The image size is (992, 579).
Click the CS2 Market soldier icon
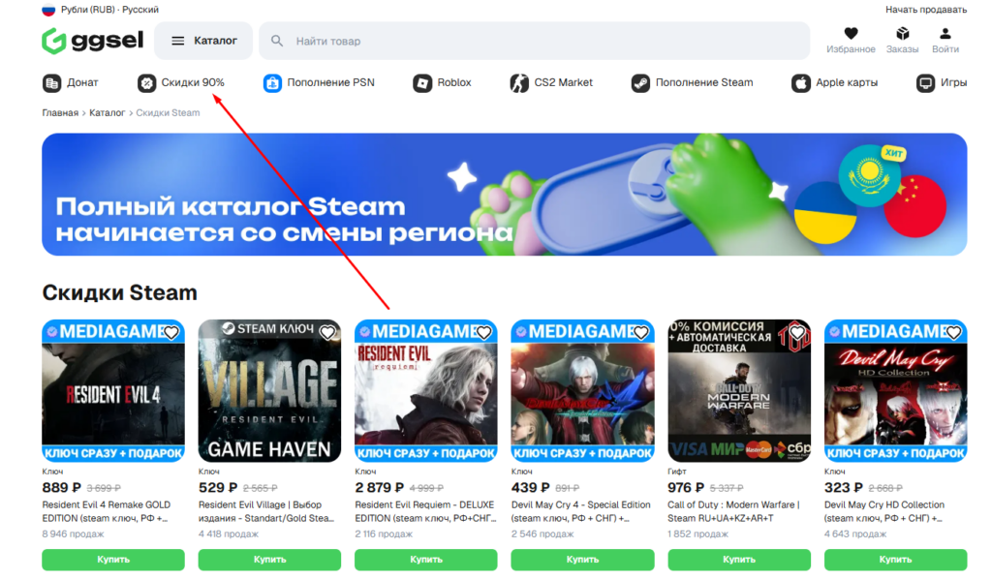(x=519, y=83)
